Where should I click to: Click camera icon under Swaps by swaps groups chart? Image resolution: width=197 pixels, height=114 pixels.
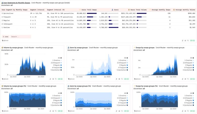185,79
